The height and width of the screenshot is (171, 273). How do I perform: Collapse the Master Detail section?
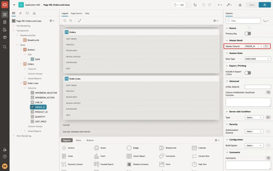227,41
